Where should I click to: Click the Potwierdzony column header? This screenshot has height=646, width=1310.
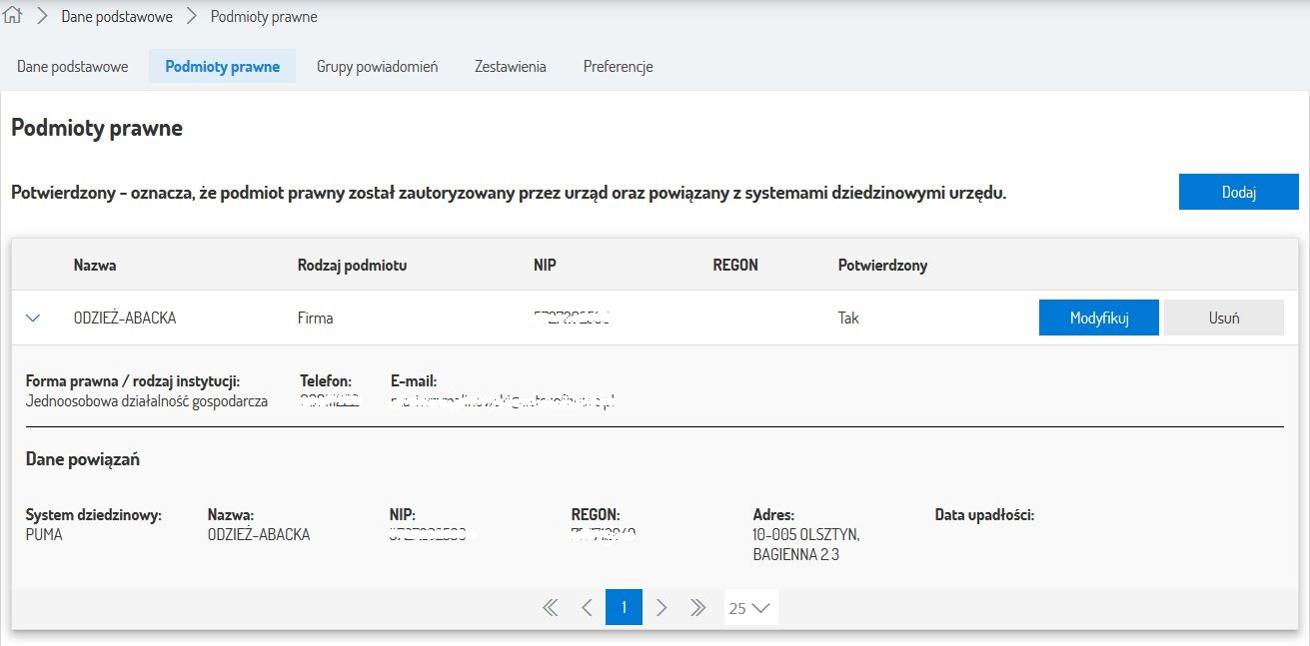pyautogui.click(x=882, y=266)
